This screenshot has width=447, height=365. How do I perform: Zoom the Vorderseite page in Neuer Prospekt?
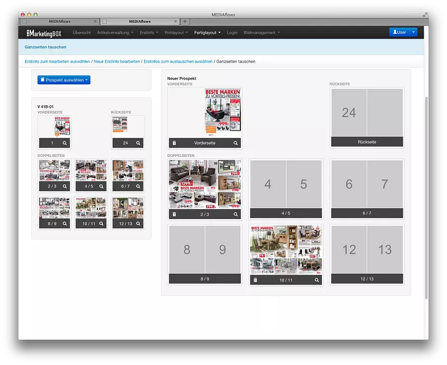(x=235, y=143)
